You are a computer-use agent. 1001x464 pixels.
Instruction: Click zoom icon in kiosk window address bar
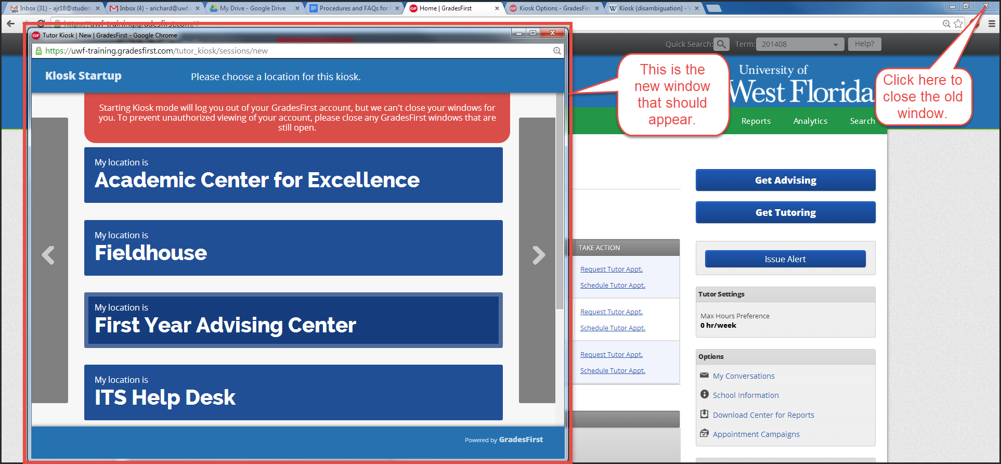[557, 50]
